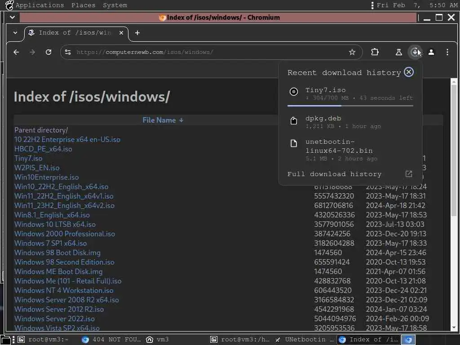Download Windows NT 4 Workstation.iso
460x345 pixels.
[x=64, y=290]
